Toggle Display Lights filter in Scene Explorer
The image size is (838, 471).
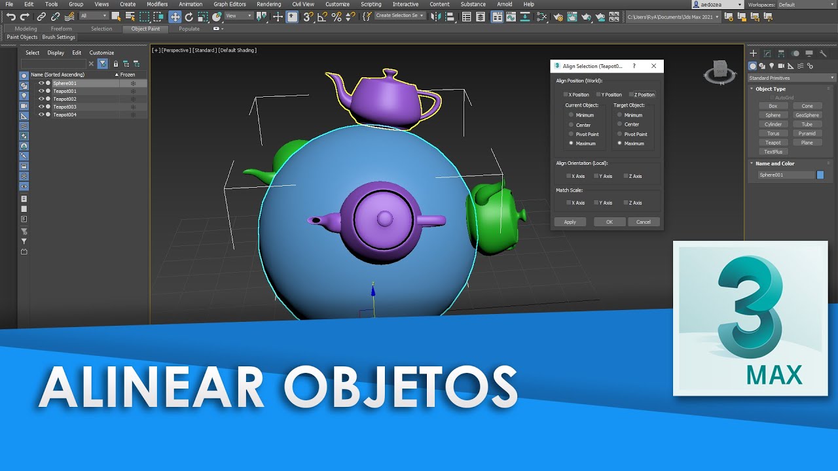(x=24, y=96)
